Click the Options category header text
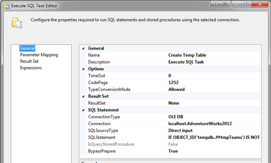 click(x=96, y=69)
